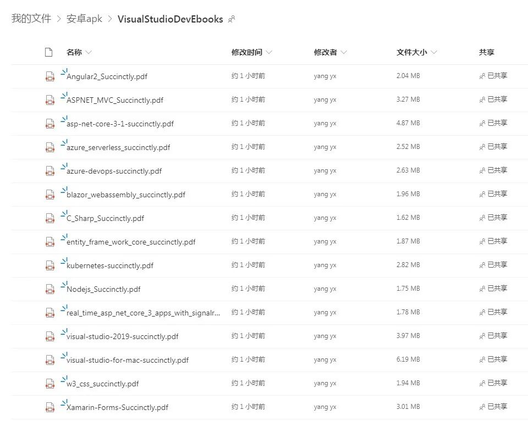Open Xamarin-Forms-Succinctly.pdf file
Viewport: 528px width, 421px height.
117,407
